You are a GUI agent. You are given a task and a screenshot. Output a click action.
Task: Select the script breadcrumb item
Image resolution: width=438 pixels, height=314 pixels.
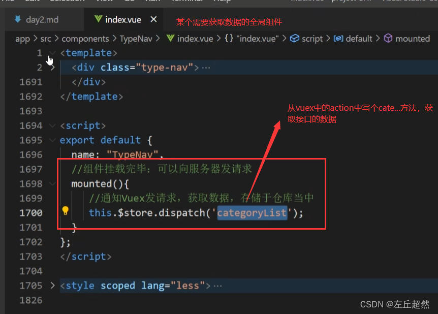312,39
